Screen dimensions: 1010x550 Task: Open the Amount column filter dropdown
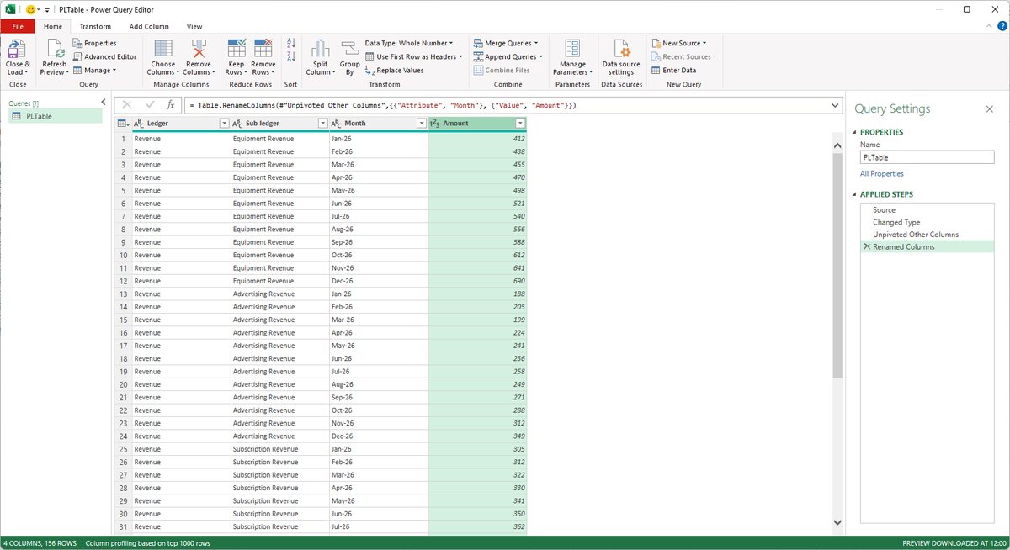click(x=520, y=124)
